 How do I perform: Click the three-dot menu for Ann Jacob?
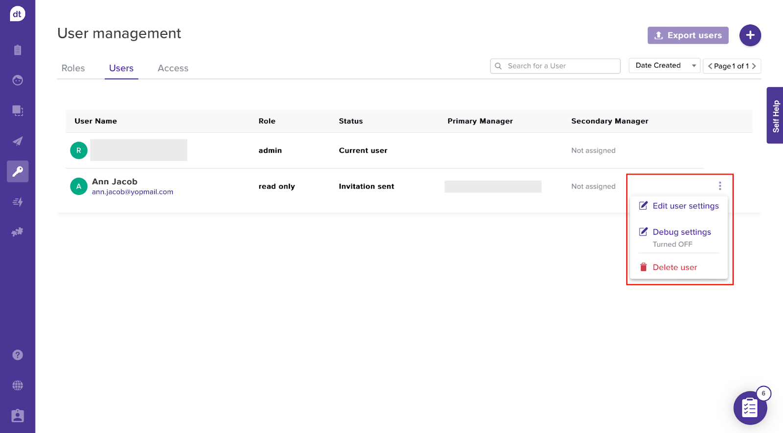pos(720,186)
